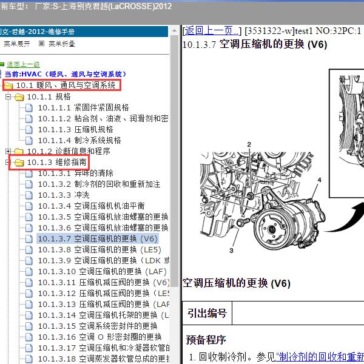Open 10.1.3.2 制冷剂的回收和重新加注
This screenshot has height=364, width=364.
point(99,184)
